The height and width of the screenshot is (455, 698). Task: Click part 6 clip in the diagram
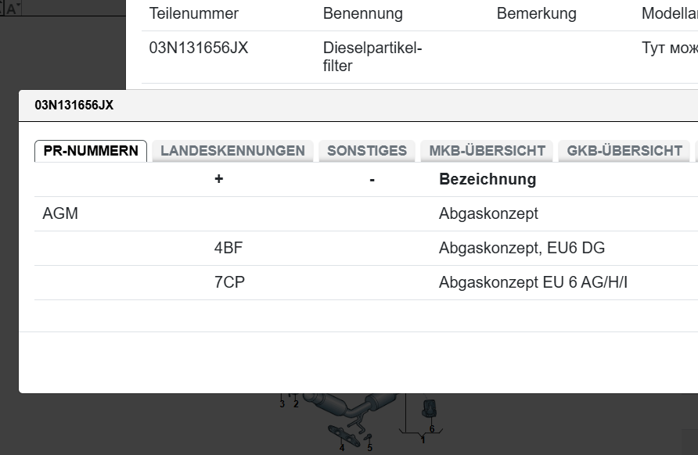(x=430, y=409)
